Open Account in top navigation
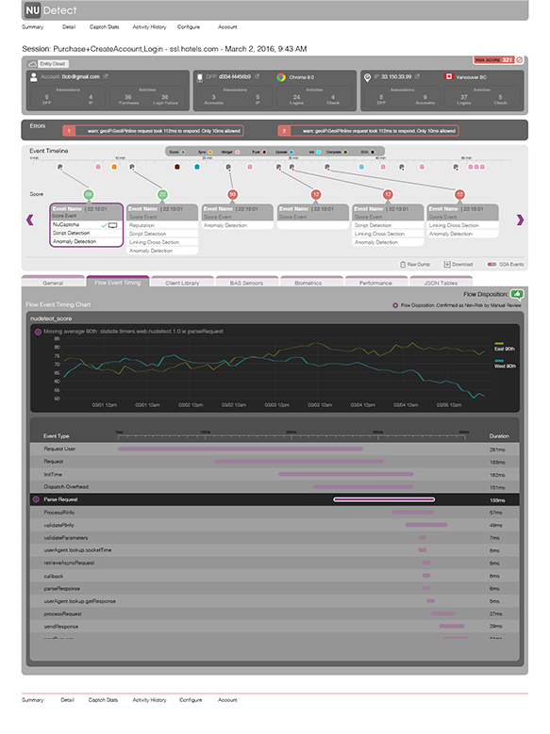 227,27
